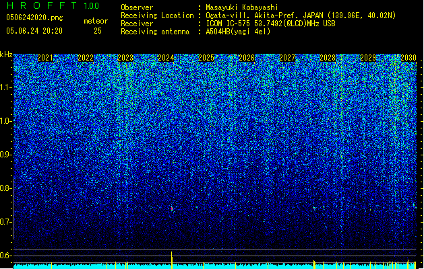The width and height of the screenshot is (424, 269).
Task: Click the 0.6 kHz axis label
Action: (6, 256)
